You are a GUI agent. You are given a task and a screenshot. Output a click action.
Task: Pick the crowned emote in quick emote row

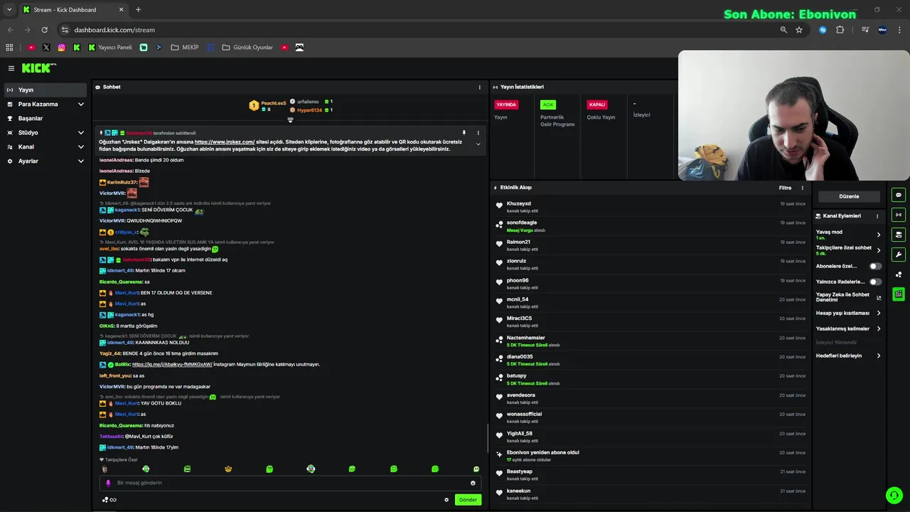228,469
